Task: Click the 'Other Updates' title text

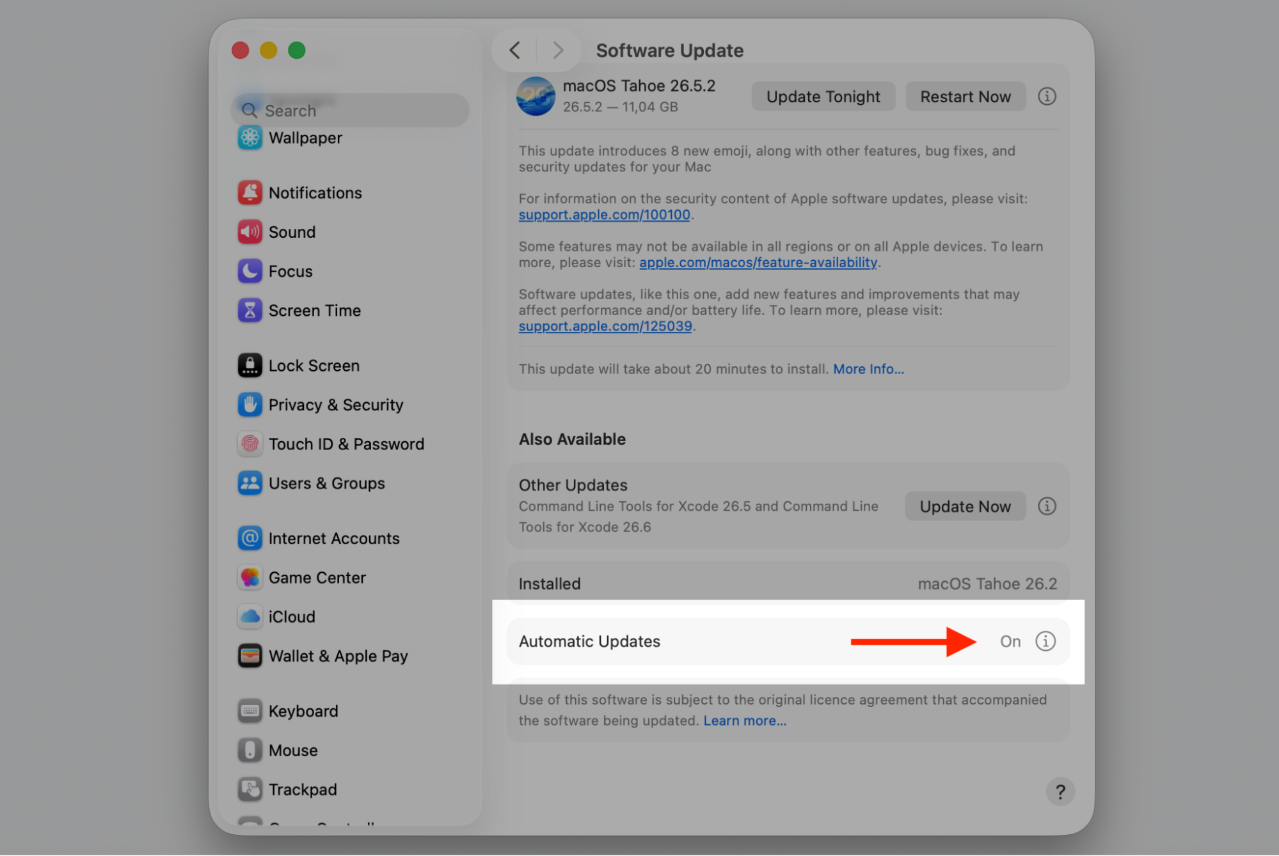Action: point(573,485)
